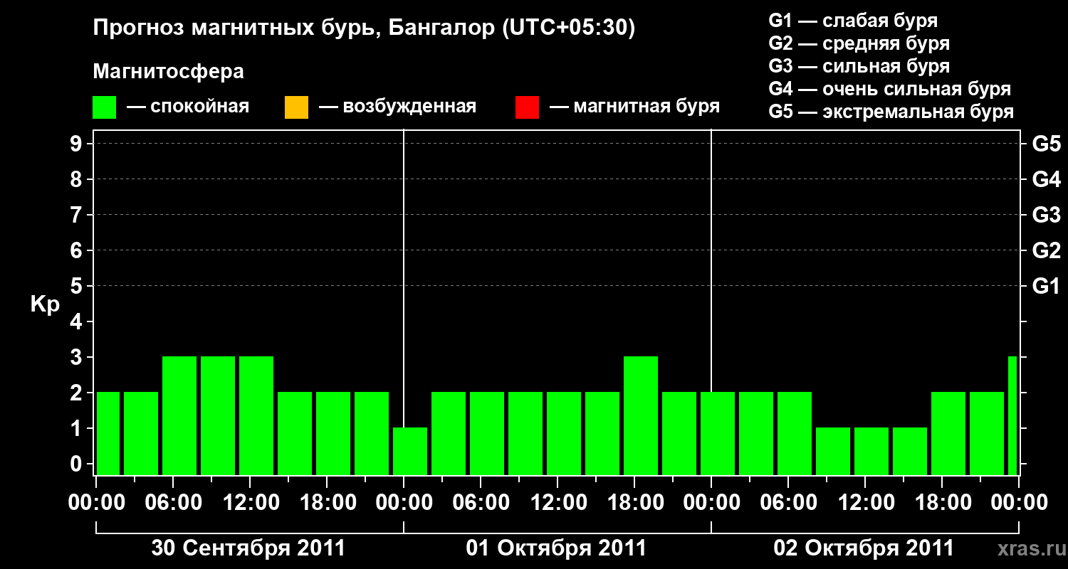Select the chart title «Прогноз магнитных бурь, Бангалор»
Screen dimensions: 1068x569
pos(294,29)
